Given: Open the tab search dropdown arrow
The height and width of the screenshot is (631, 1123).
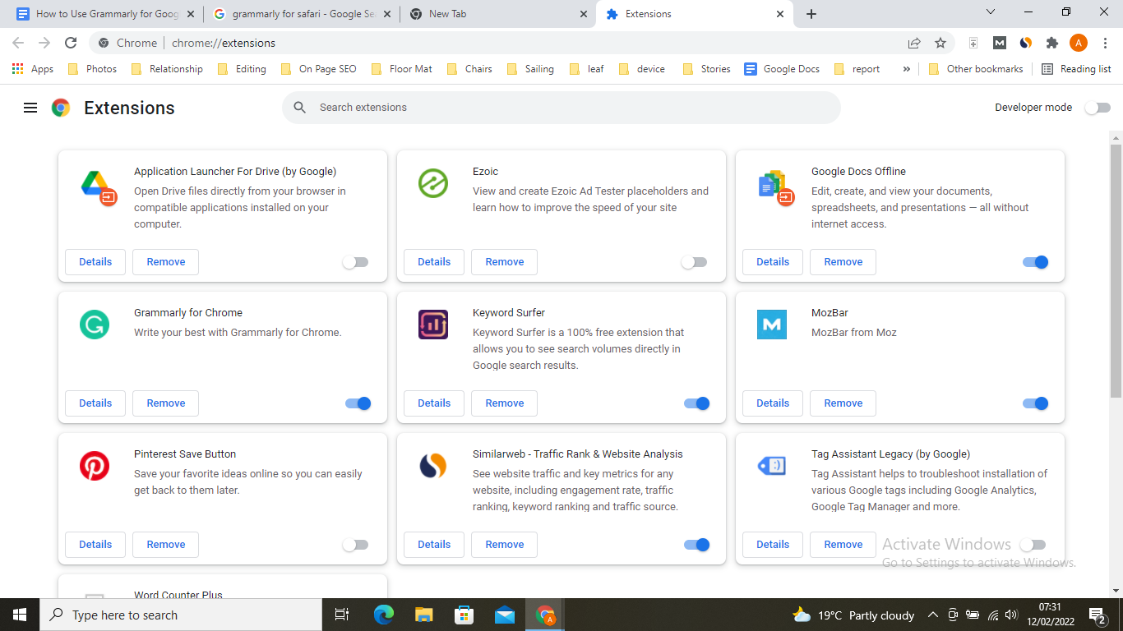Looking at the screenshot, I should pos(990,12).
